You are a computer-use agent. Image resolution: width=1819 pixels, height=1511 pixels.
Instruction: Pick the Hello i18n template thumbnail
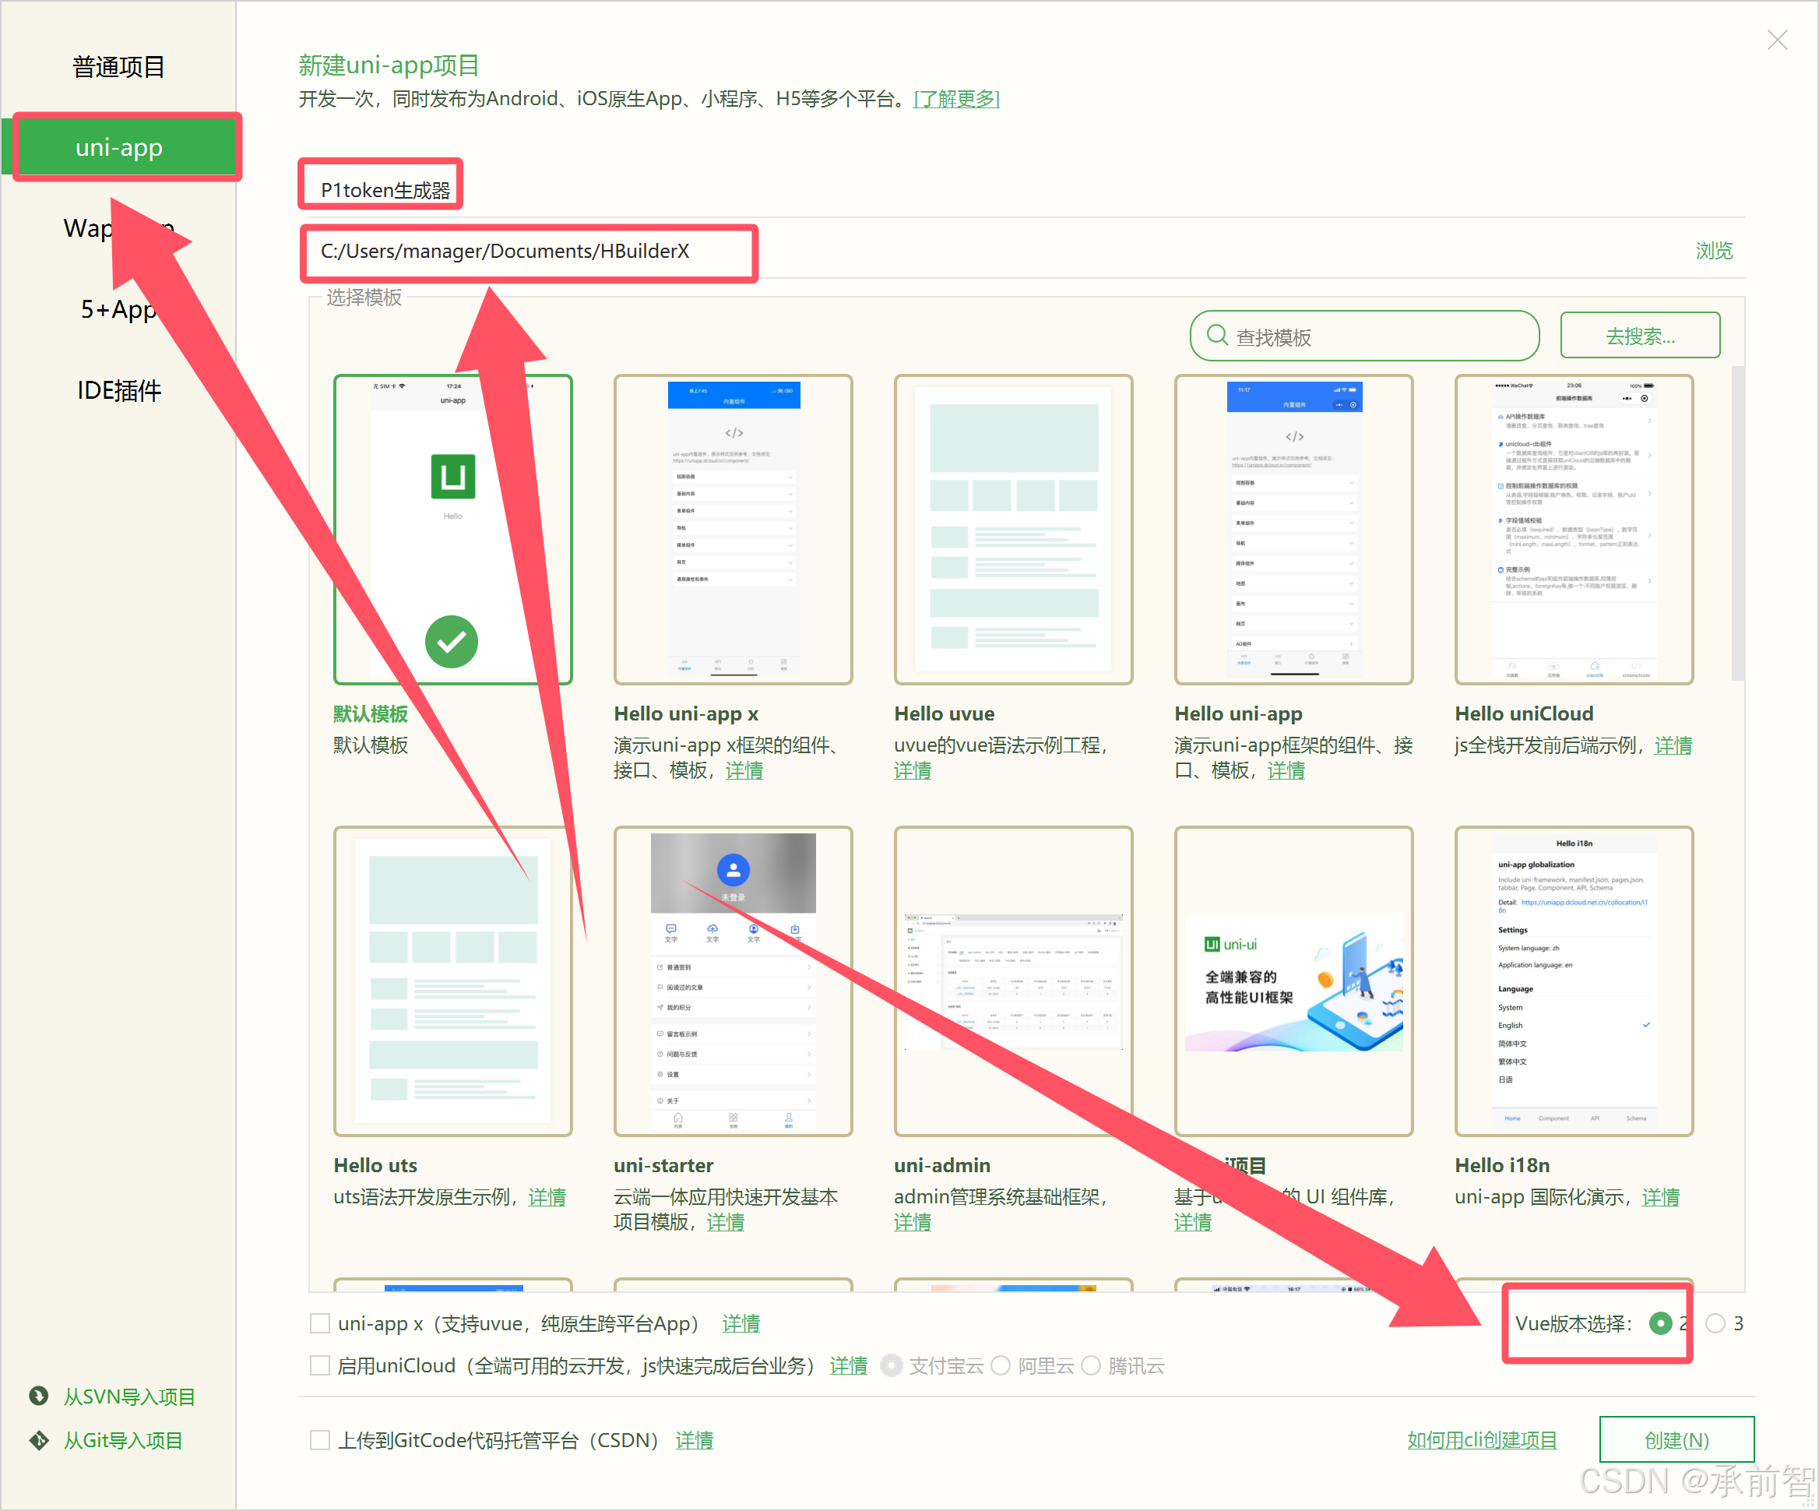pyautogui.click(x=1573, y=981)
